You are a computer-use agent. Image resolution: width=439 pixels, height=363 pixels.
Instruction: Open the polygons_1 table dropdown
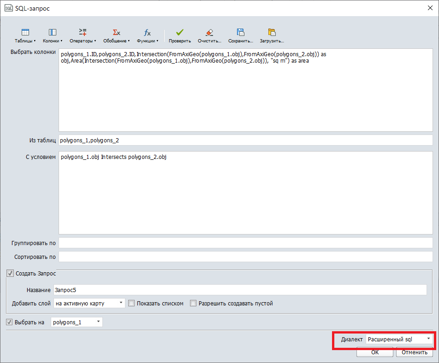(98, 322)
